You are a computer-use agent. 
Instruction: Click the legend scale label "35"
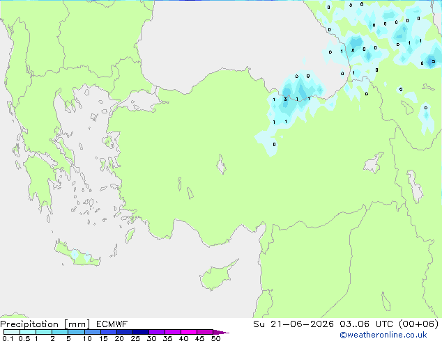point(167,338)
